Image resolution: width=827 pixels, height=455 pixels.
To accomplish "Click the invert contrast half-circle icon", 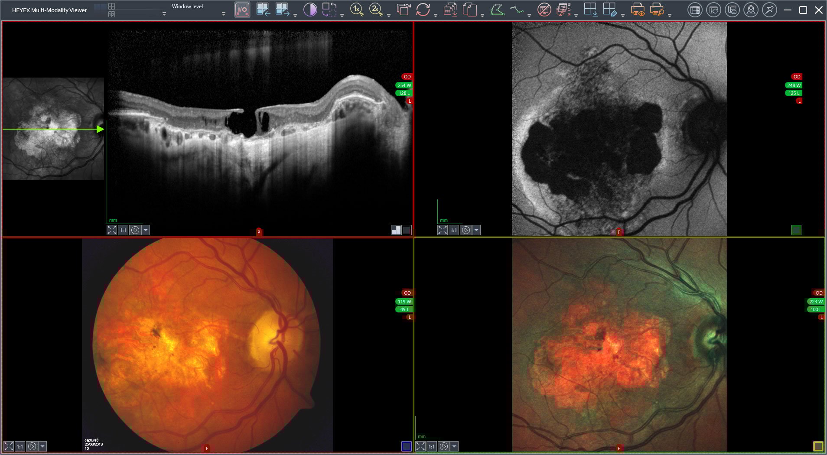I will [x=310, y=10].
